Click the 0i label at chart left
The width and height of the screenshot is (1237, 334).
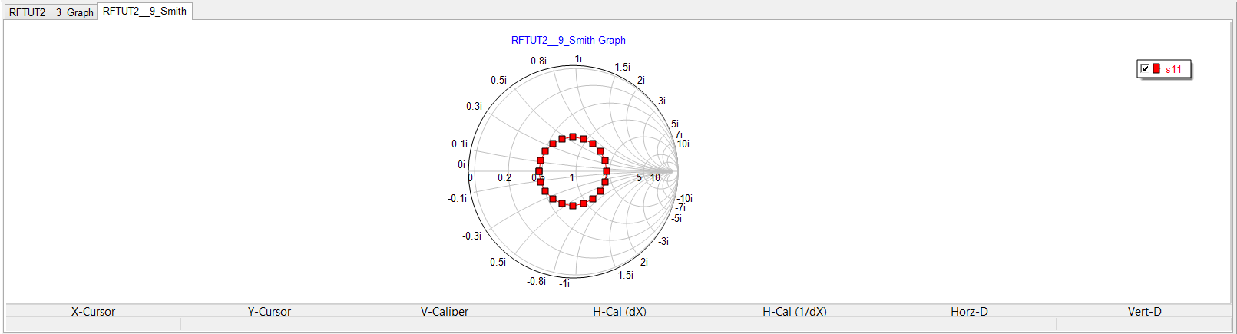tap(461, 164)
